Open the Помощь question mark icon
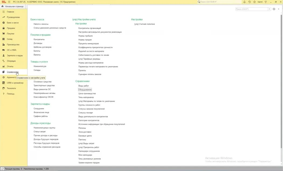 pos(4,94)
